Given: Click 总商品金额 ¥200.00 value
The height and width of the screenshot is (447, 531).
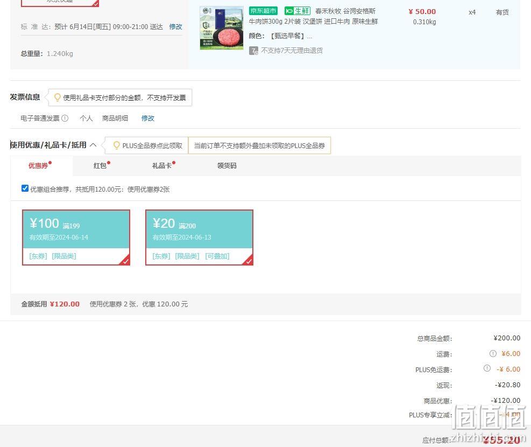Looking at the screenshot, I should point(507,338).
